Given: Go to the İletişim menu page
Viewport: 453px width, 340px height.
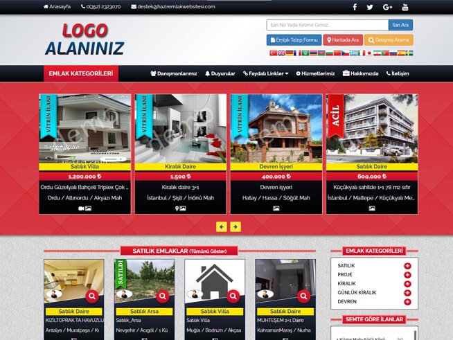Looking at the screenshot, I should tap(397, 73).
